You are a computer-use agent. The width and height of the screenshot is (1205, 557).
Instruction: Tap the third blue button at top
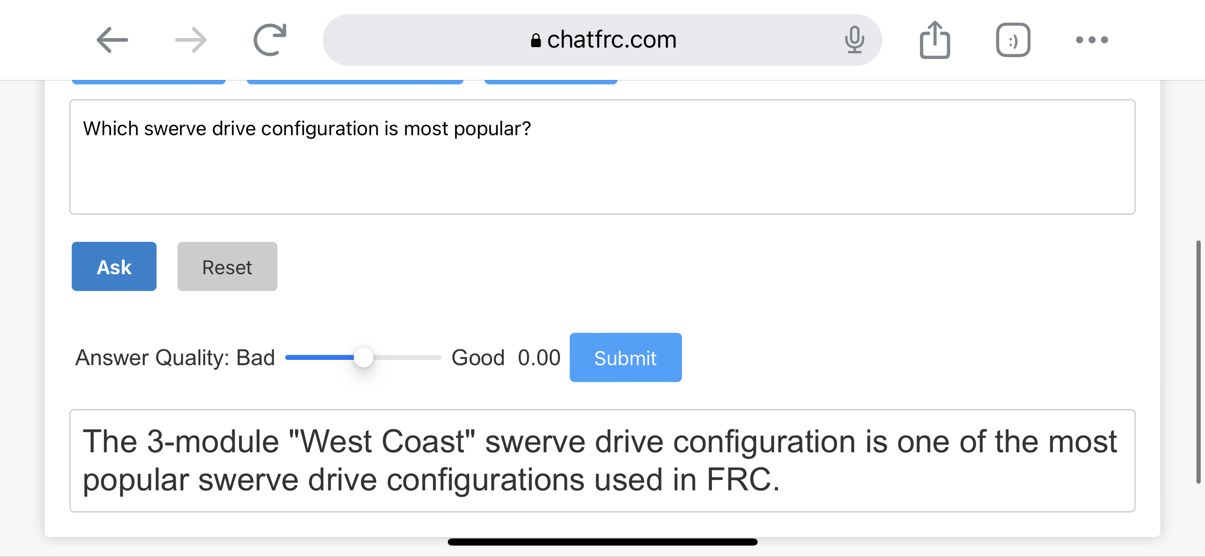[551, 82]
